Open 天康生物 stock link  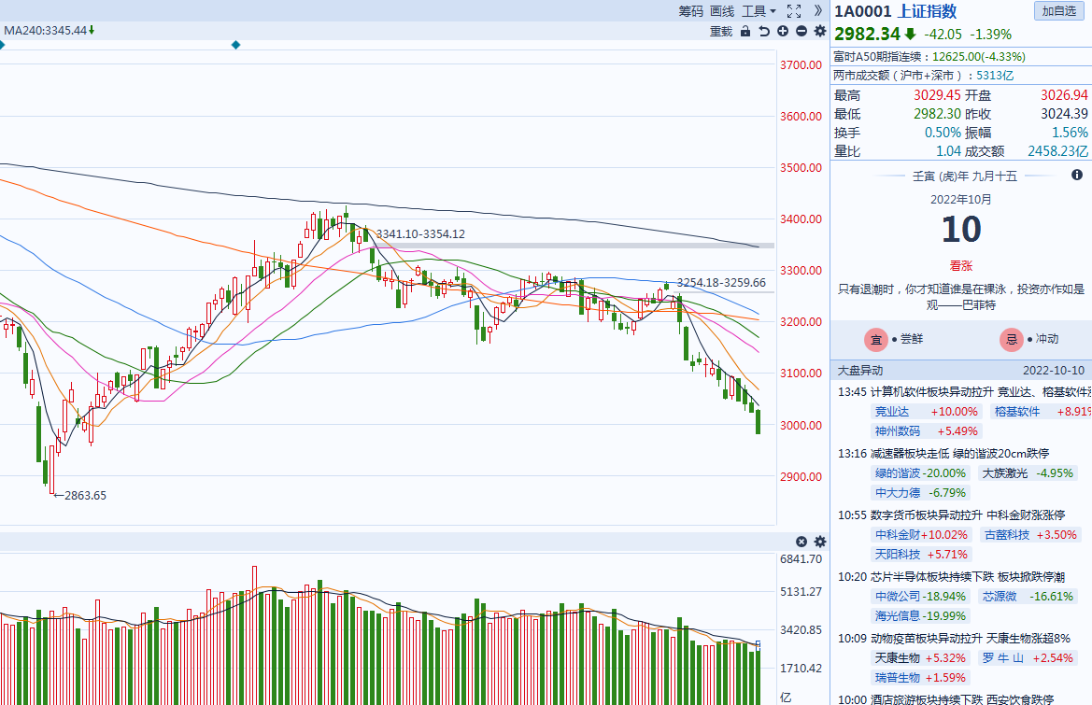(898, 657)
